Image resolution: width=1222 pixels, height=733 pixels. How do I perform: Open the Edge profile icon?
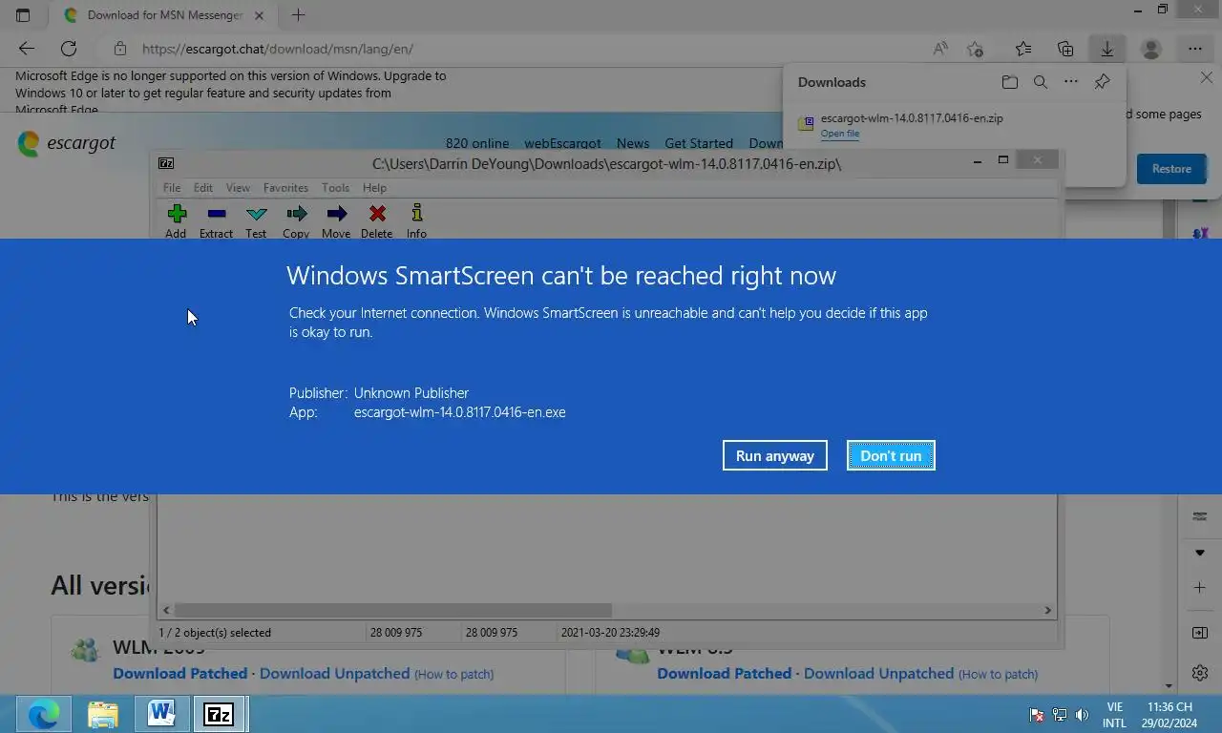coord(1151,49)
